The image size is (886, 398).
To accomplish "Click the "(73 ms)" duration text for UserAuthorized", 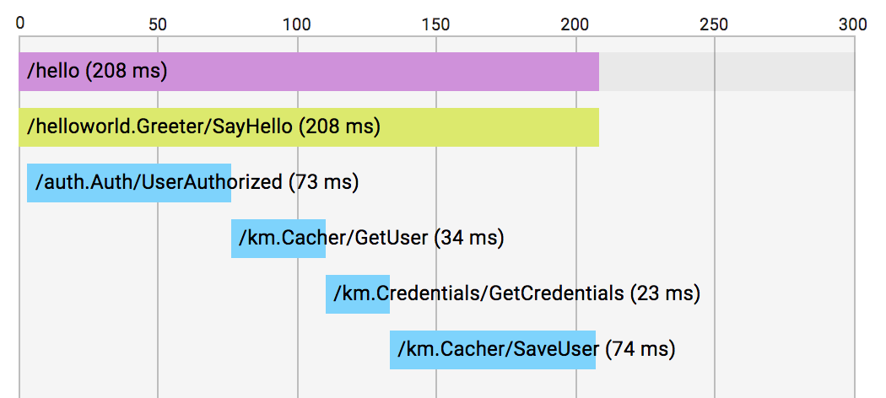I will [323, 183].
